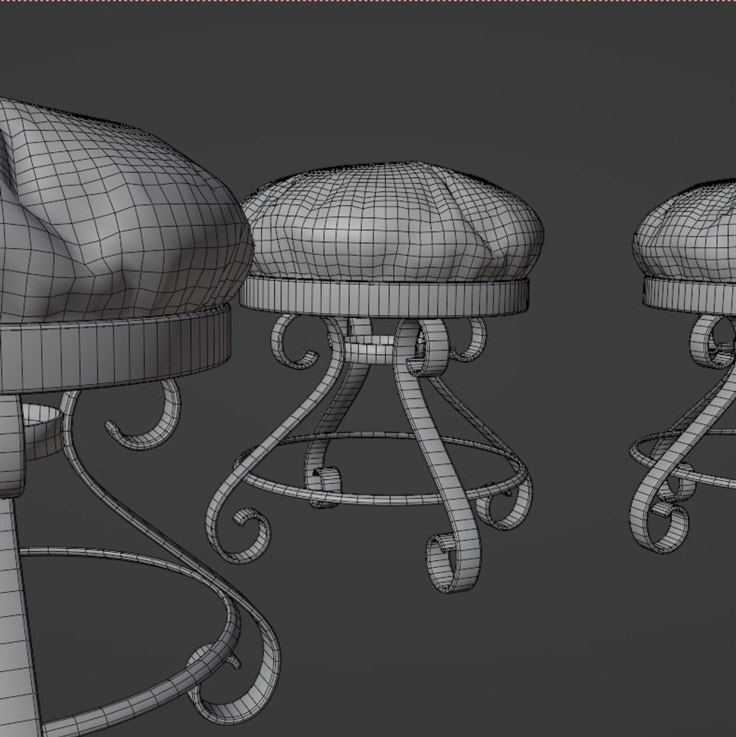
Task: Select the large left stool's seat band
Action: [x=115, y=350]
